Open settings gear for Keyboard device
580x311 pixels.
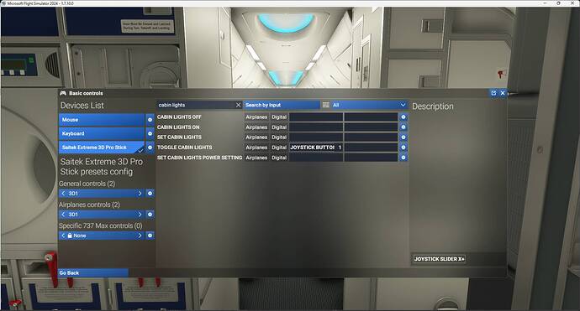coord(150,133)
